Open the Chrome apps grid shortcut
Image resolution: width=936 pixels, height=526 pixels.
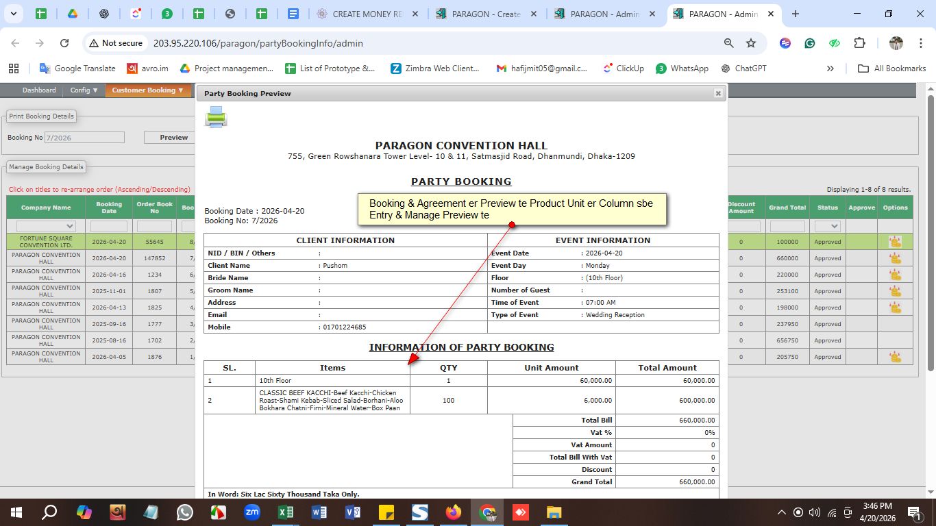pyautogui.click(x=14, y=68)
